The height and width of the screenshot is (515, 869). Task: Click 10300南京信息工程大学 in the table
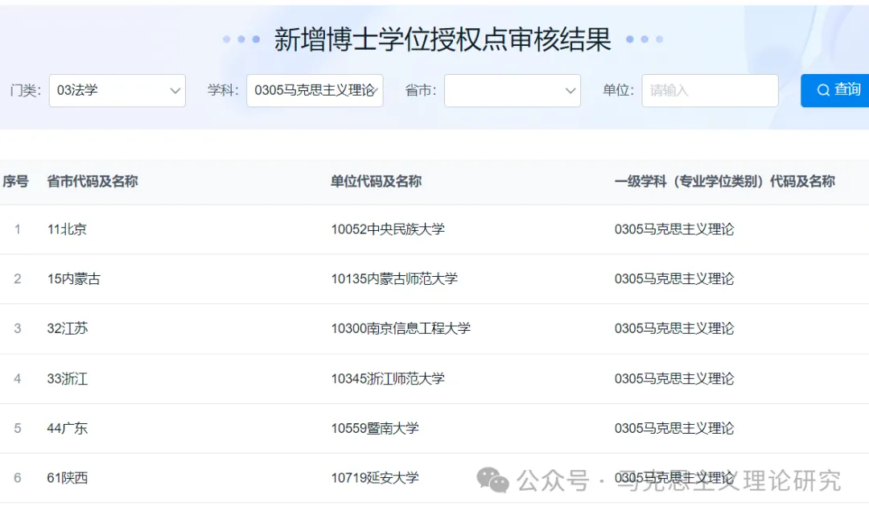(401, 329)
